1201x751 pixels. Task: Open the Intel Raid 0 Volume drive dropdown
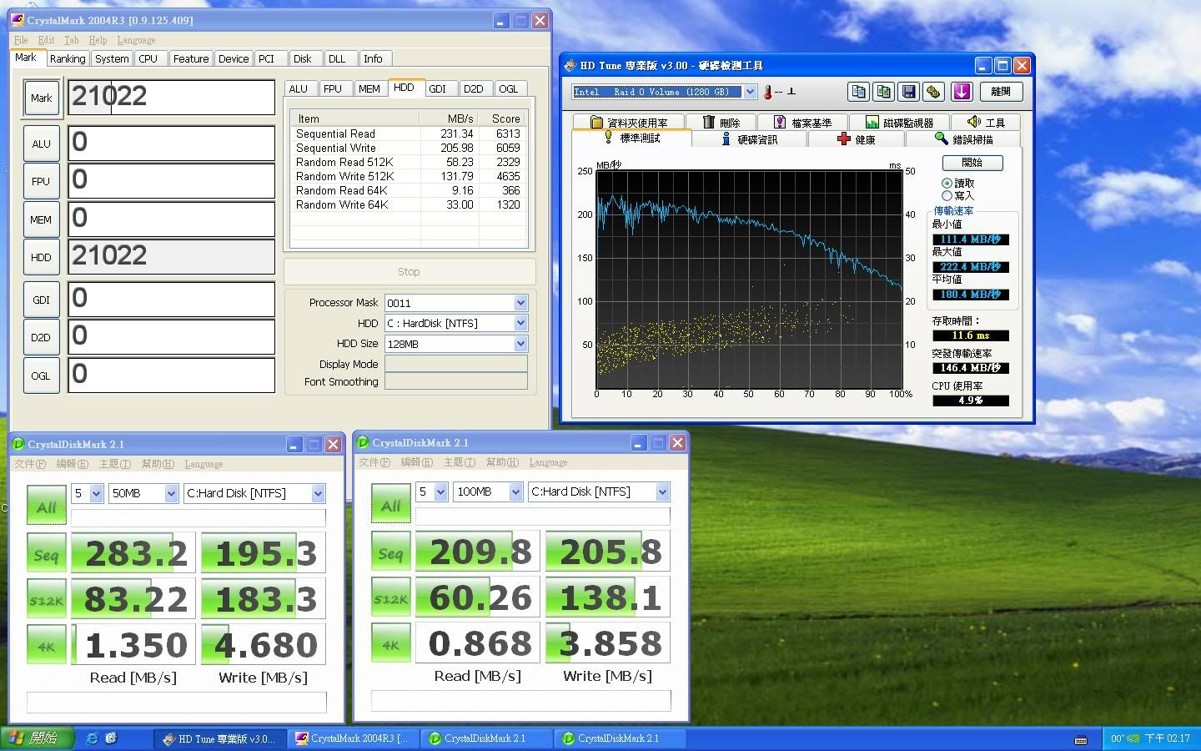750,92
